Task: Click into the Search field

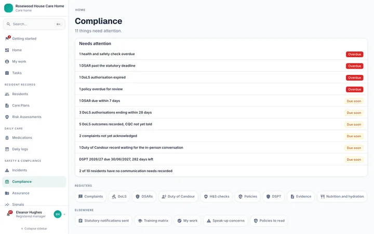Action: tap(34, 24)
